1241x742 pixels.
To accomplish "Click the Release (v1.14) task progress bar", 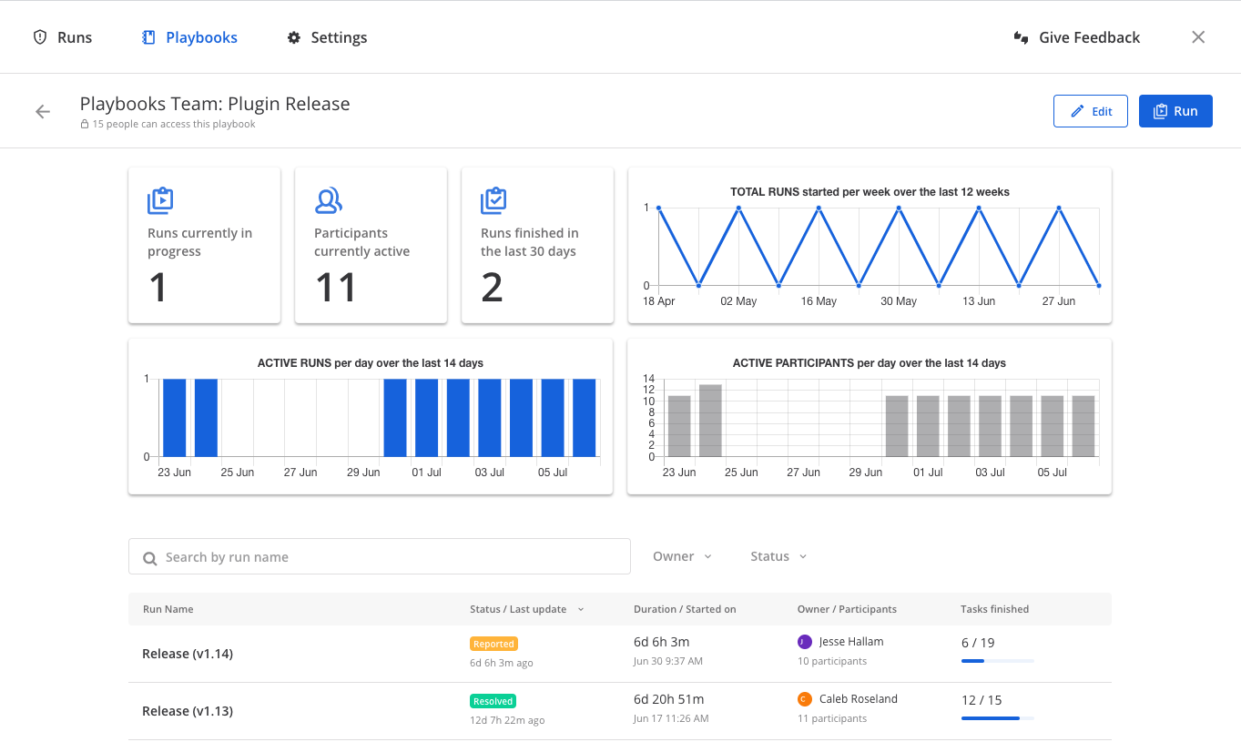I will click(997, 661).
